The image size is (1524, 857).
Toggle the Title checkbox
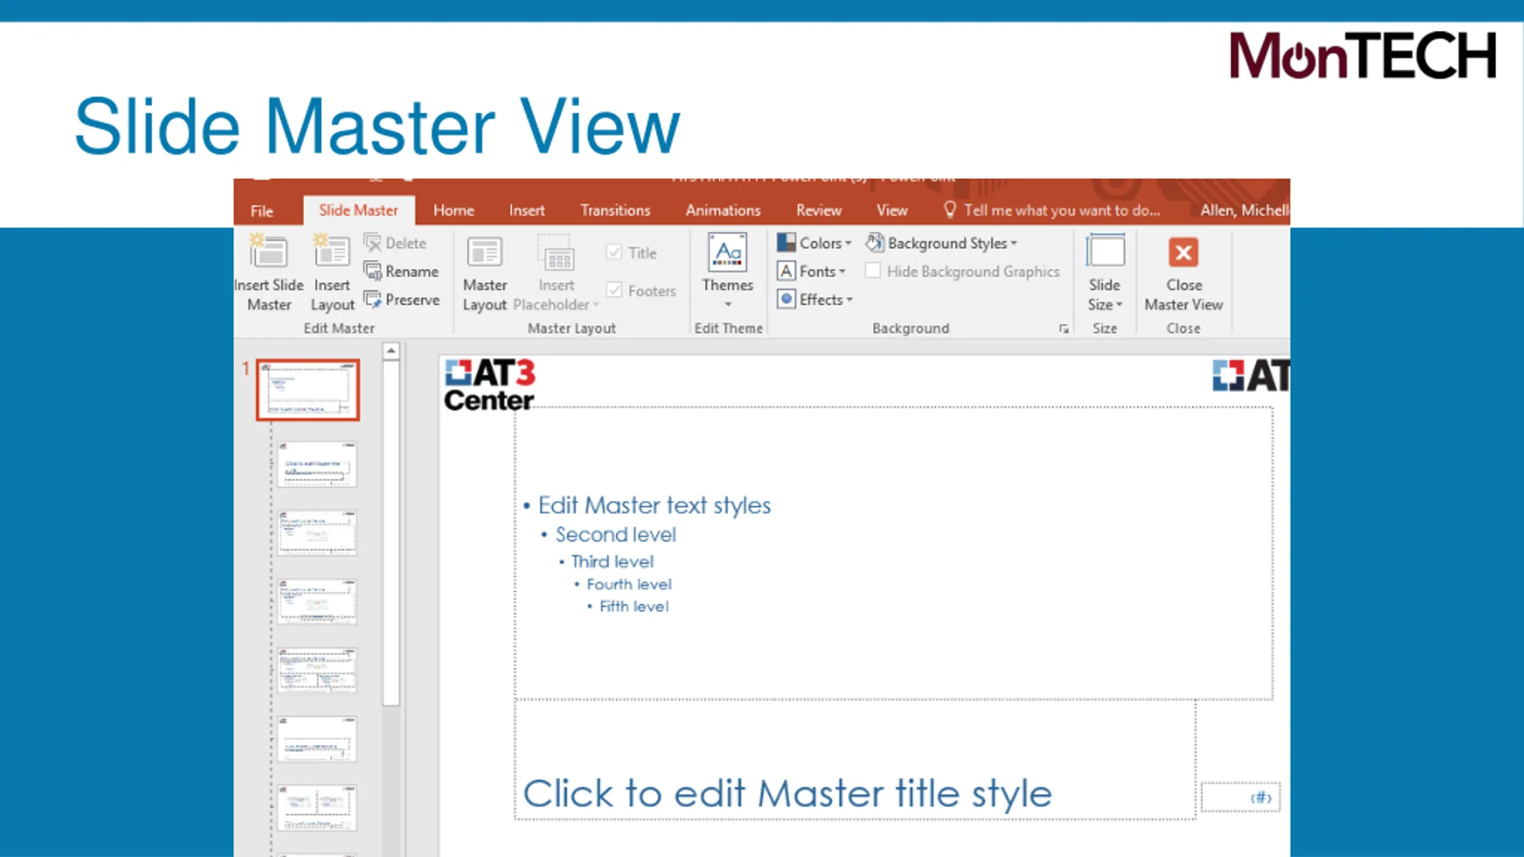pyautogui.click(x=614, y=252)
